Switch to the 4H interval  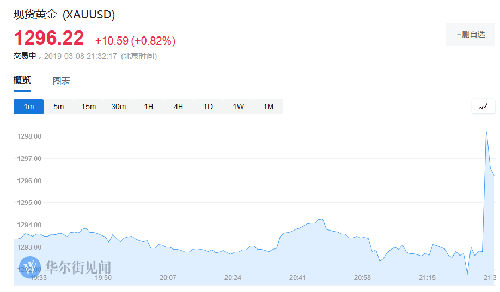[178, 107]
